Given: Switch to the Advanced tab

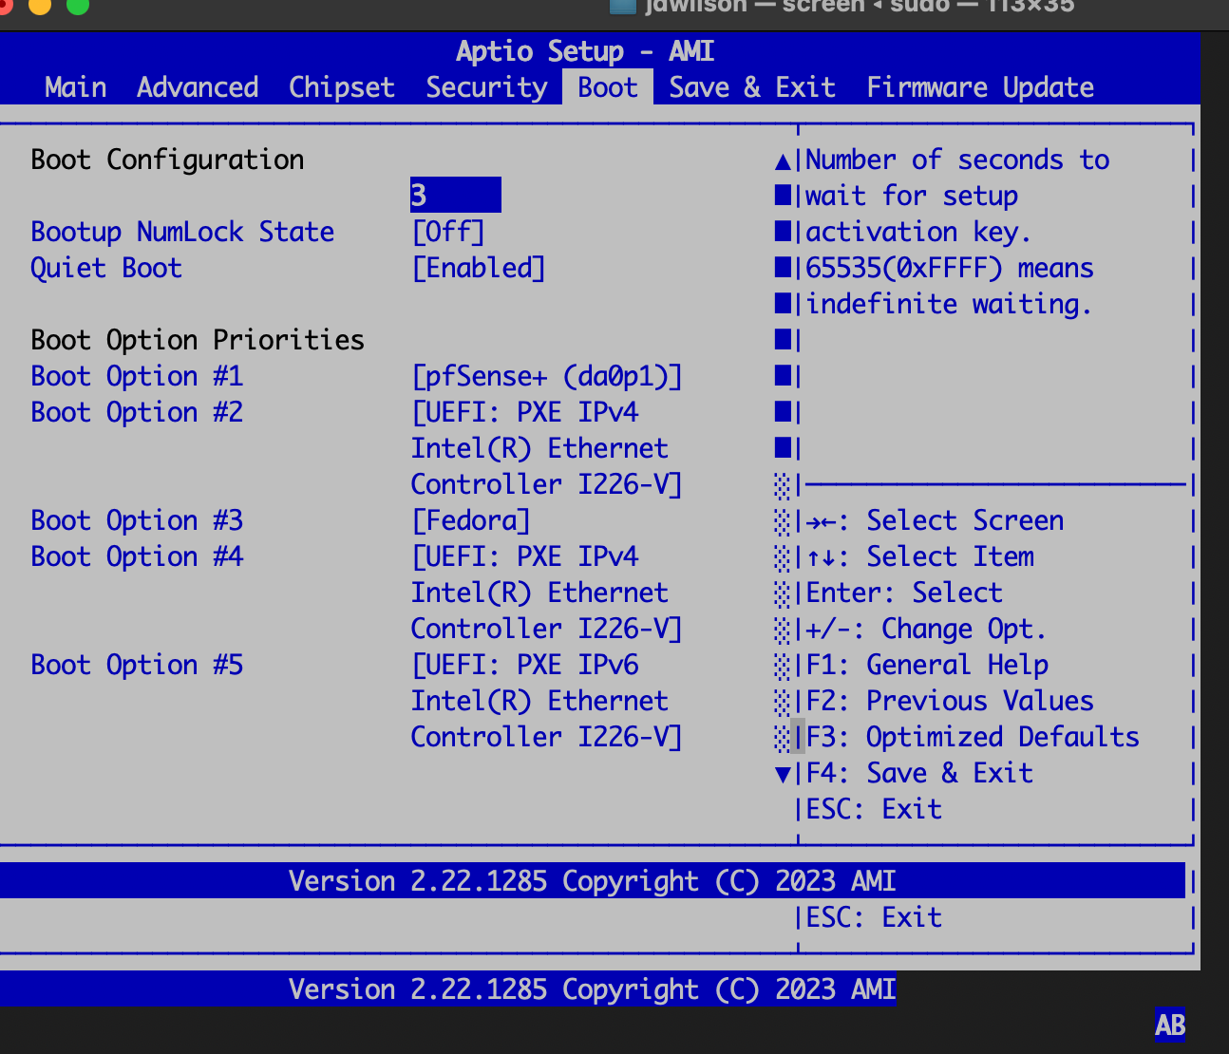Looking at the screenshot, I should pos(198,87).
